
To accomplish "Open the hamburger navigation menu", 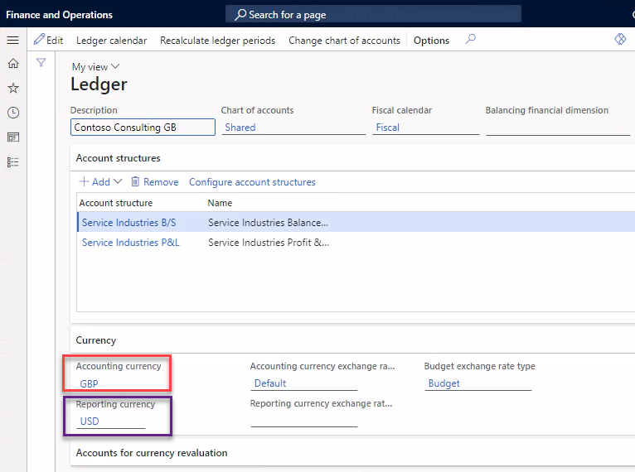I will click(12, 40).
